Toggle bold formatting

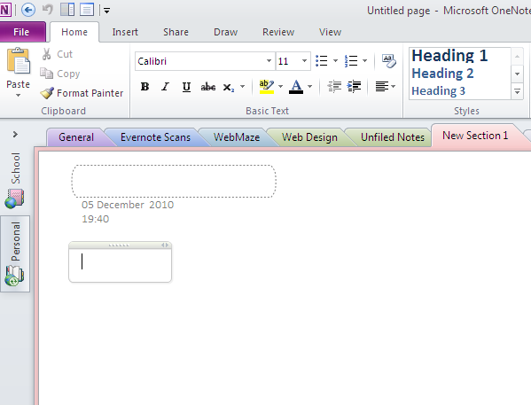click(x=145, y=87)
